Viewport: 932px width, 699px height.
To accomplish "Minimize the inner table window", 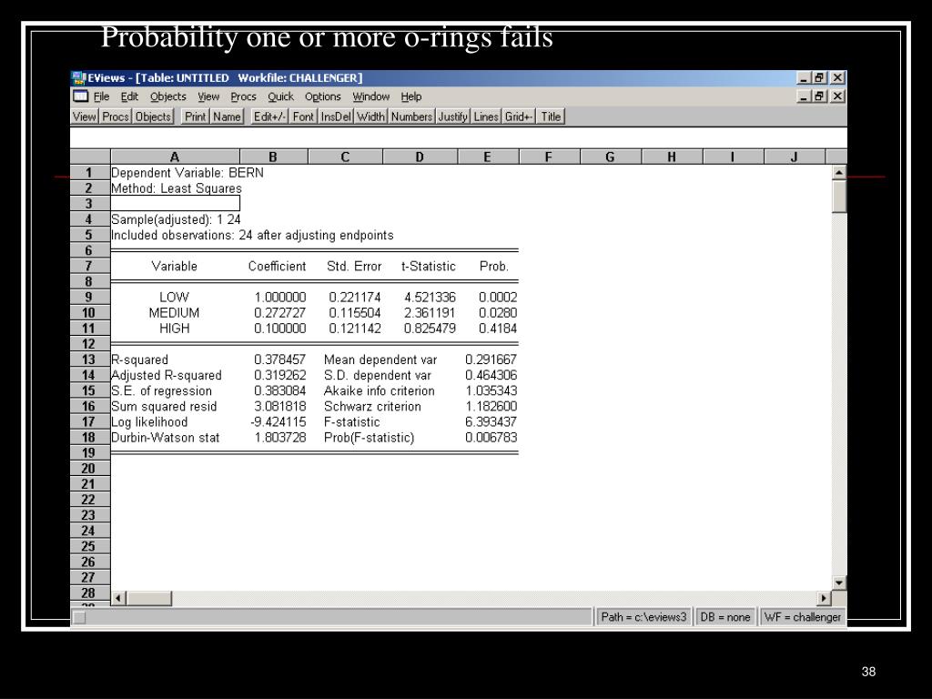I will click(805, 96).
